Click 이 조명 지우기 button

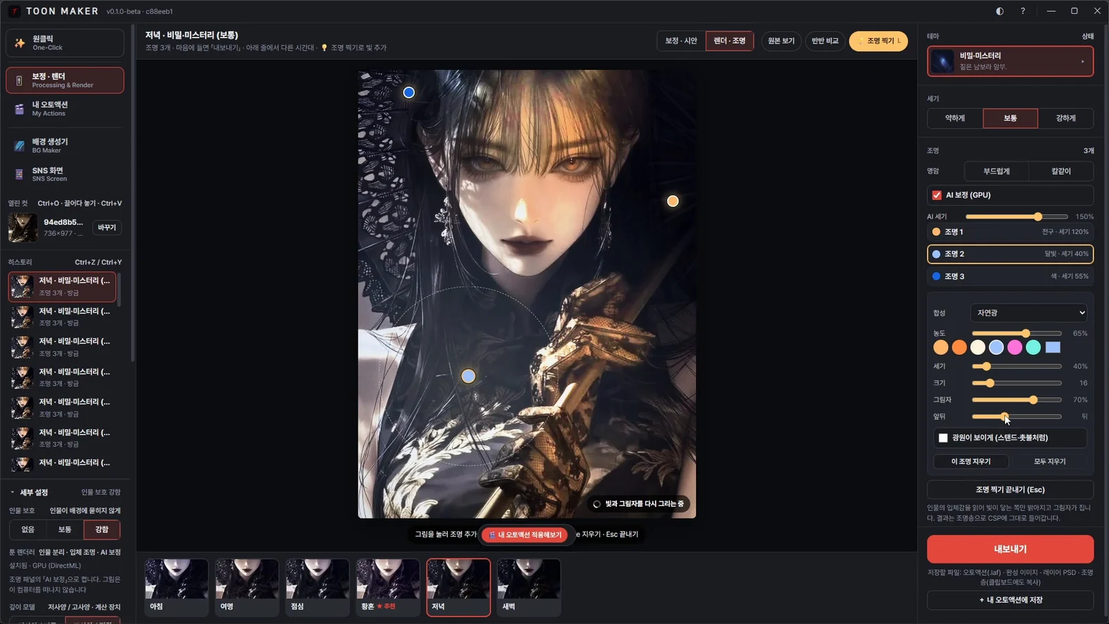coord(971,461)
